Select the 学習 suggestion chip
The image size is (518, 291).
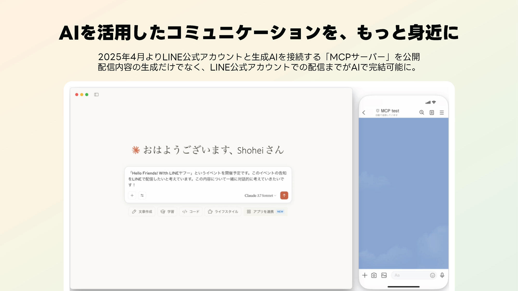coord(167,212)
